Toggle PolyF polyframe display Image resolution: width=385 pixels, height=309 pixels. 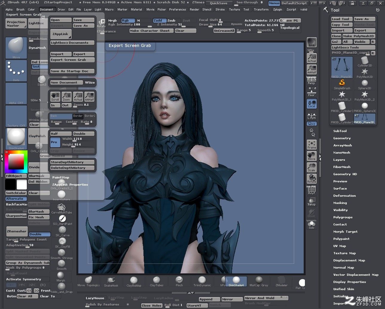(x=312, y=190)
